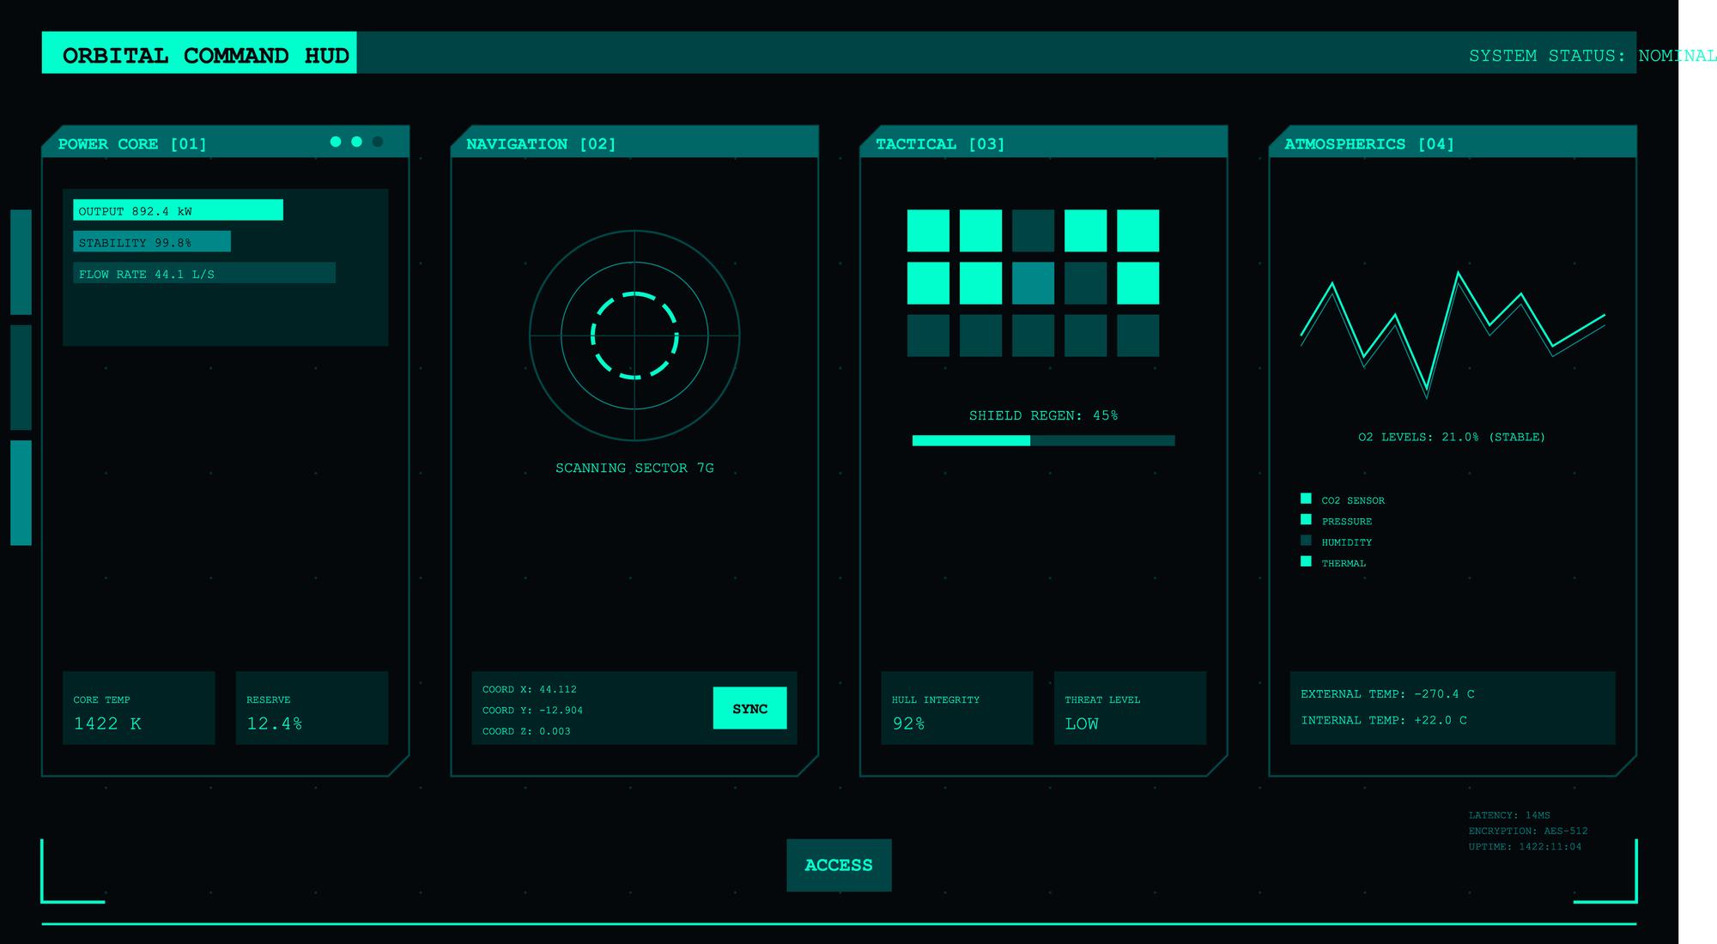Viewport: 1717px width, 944px height.
Task: Click the medium-teal cell in tactical grid middle row
Action: point(1033,283)
